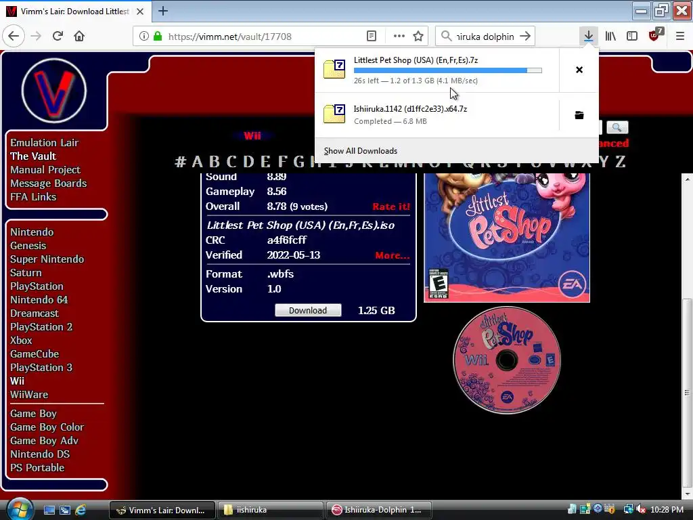Open the Firefox hamburger menu
The height and width of the screenshot is (520, 693).
pos(679,37)
